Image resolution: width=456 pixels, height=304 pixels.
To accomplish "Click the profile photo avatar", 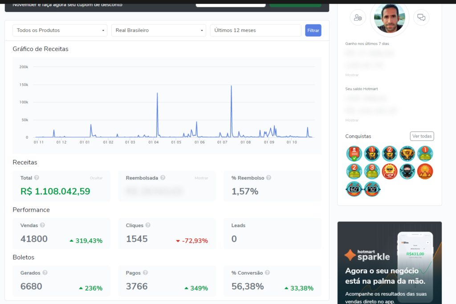I will tap(389, 18).
